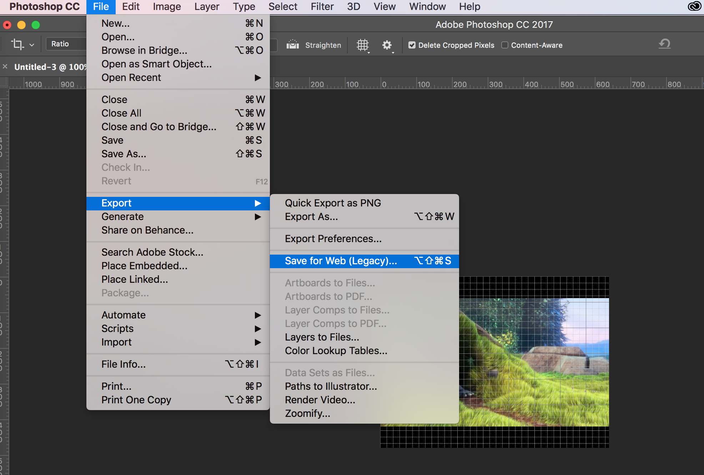
Task: Select Quick Export as PNG
Action: click(364, 203)
